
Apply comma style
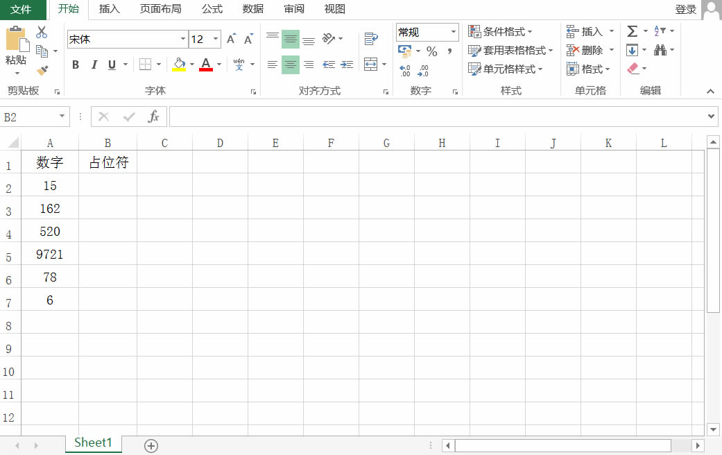click(x=449, y=51)
